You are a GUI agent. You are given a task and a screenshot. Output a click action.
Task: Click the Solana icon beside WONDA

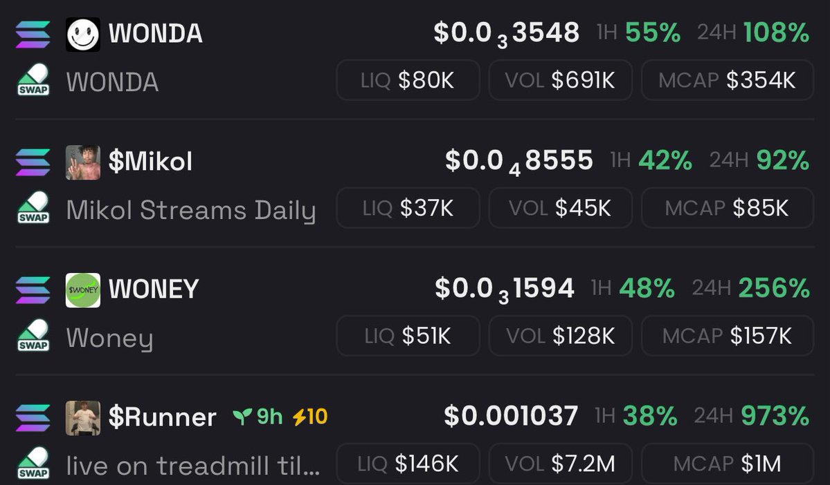tap(33, 35)
